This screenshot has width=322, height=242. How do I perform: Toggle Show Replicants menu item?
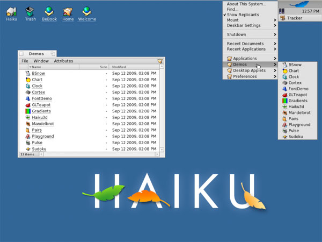(x=250, y=15)
